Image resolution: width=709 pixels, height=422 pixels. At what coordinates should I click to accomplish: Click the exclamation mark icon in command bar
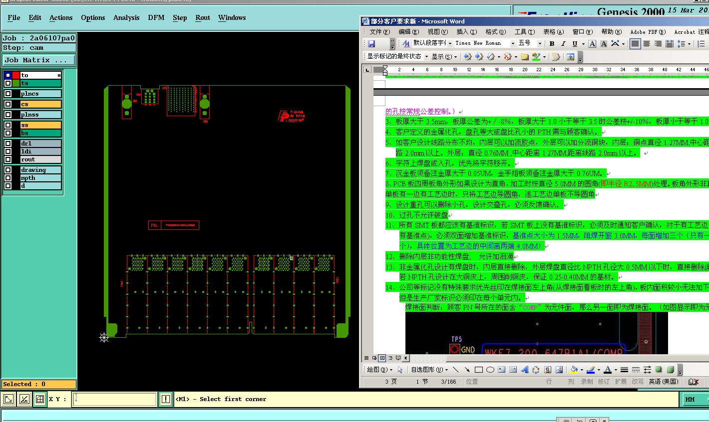[166, 399]
